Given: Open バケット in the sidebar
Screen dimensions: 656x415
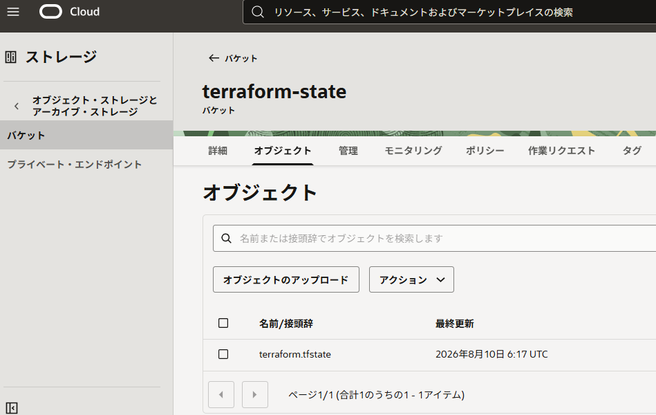Looking at the screenshot, I should pos(86,136).
